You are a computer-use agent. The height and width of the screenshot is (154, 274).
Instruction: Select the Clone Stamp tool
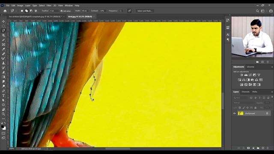[x=3, y=63]
